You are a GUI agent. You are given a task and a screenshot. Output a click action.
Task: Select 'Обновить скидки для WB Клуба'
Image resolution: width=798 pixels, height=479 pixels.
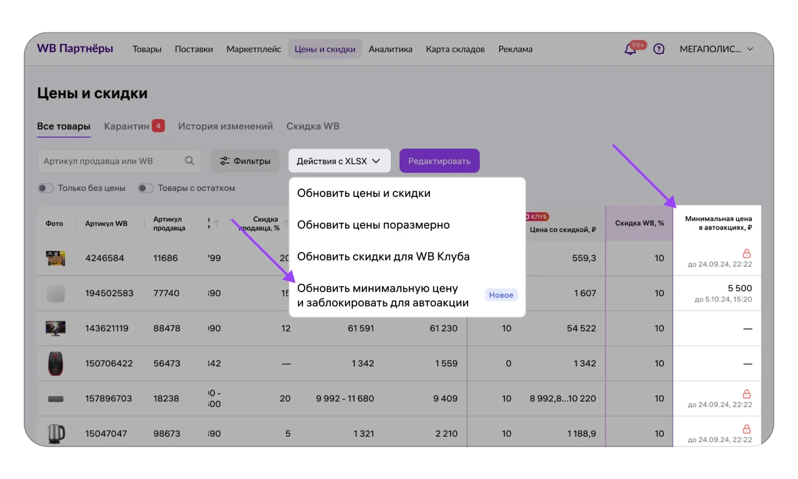click(383, 257)
